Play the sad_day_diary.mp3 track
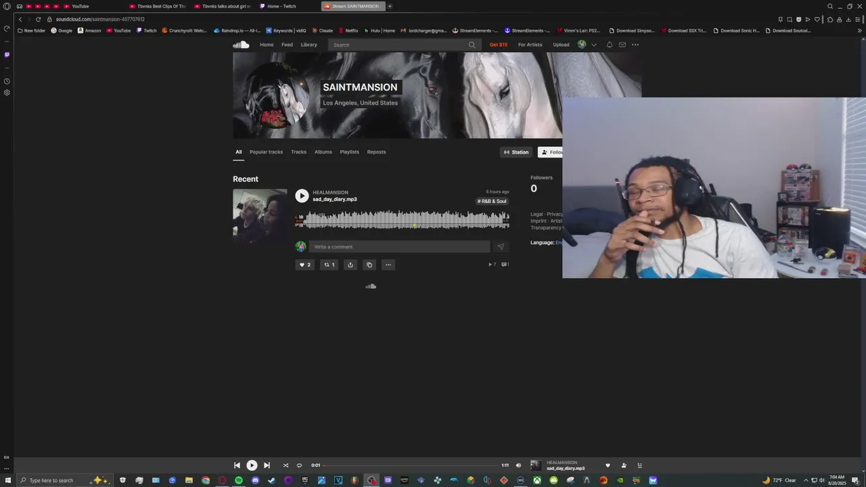Screen dimensions: 866x487 click(302, 196)
